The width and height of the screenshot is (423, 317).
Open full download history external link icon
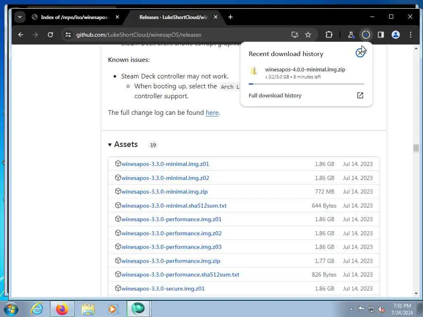(360, 95)
